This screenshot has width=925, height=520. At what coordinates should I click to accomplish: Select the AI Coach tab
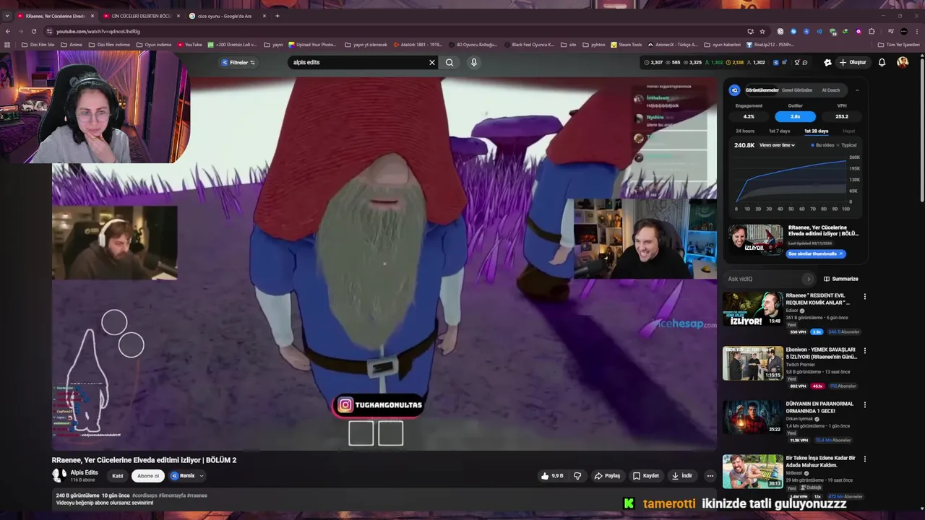[830, 90]
